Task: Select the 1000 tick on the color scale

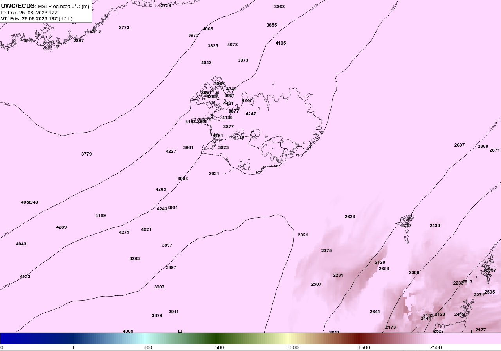Action: coord(293,347)
